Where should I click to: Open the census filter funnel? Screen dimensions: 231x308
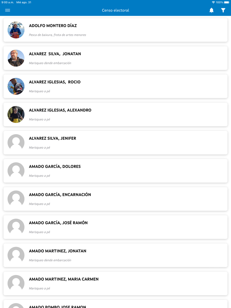pyautogui.click(x=223, y=10)
